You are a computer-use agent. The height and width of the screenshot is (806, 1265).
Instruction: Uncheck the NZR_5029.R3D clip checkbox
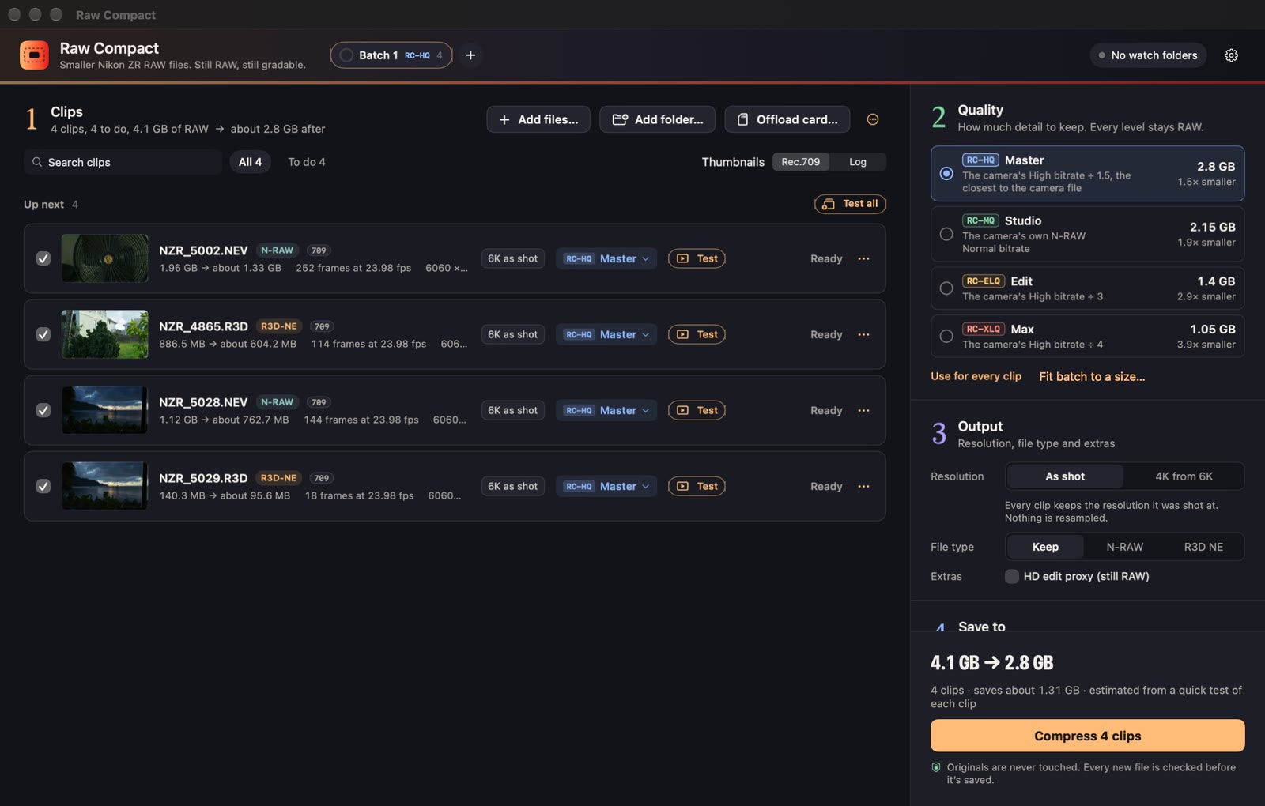pyautogui.click(x=43, y=486)
